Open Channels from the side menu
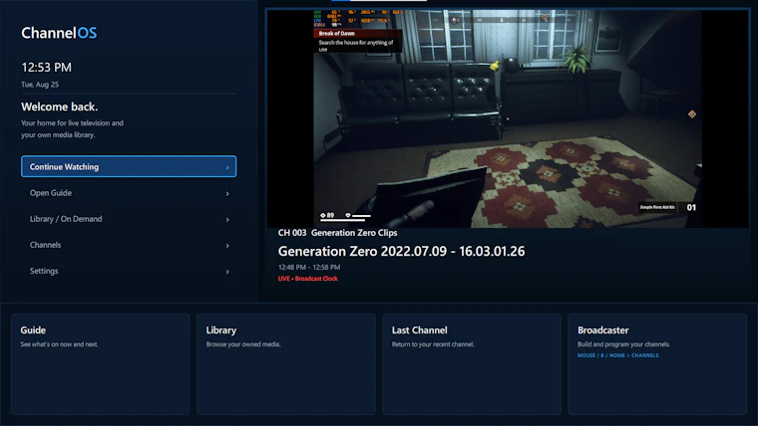This screenshot has width=758, height=426. pos(129,245)
